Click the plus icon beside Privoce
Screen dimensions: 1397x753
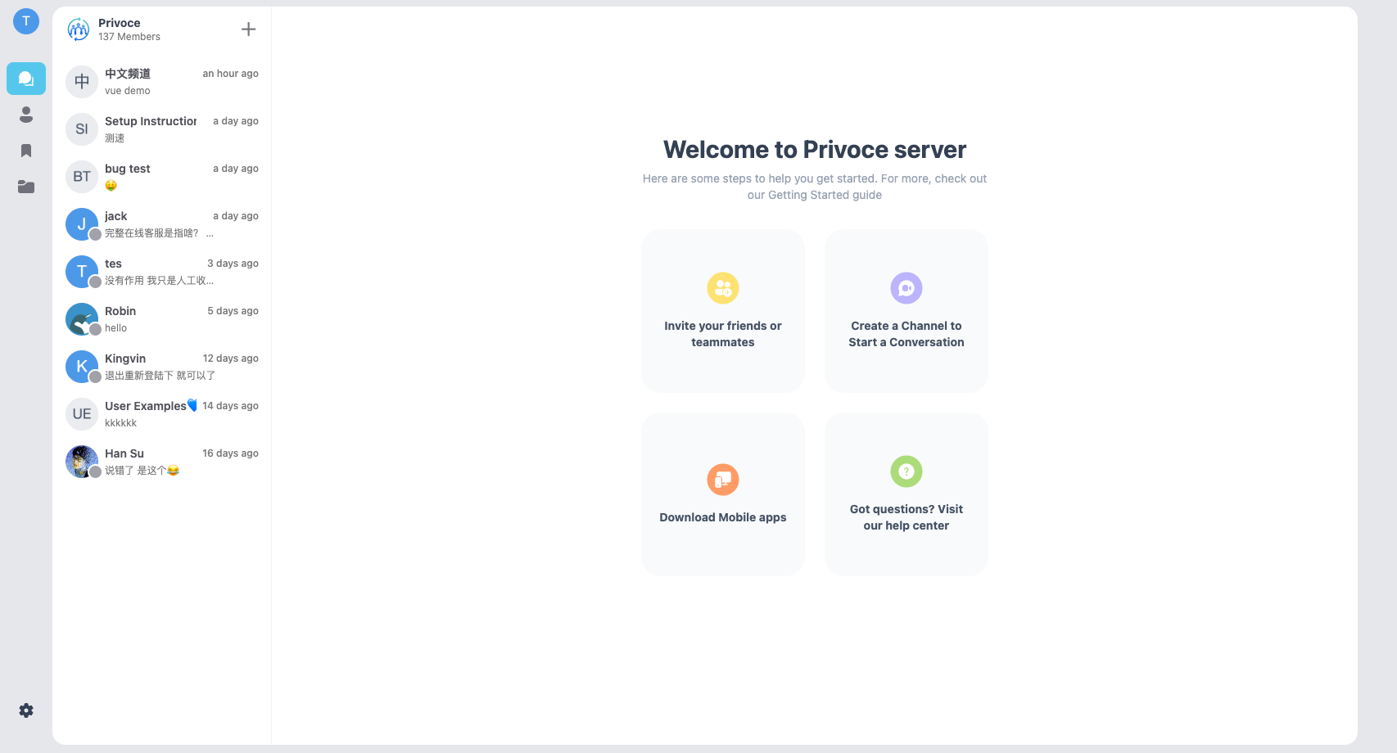249,29
